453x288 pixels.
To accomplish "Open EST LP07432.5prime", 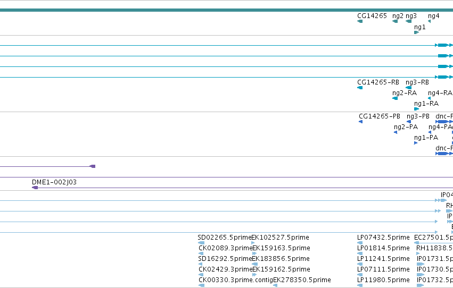I will (x=383, y=238).
